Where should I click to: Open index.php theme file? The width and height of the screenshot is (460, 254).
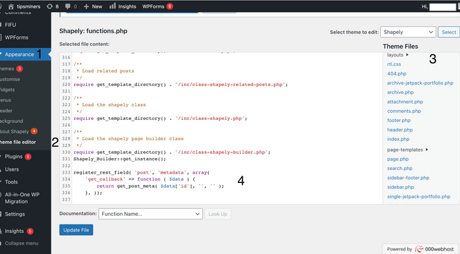(398, 139)
